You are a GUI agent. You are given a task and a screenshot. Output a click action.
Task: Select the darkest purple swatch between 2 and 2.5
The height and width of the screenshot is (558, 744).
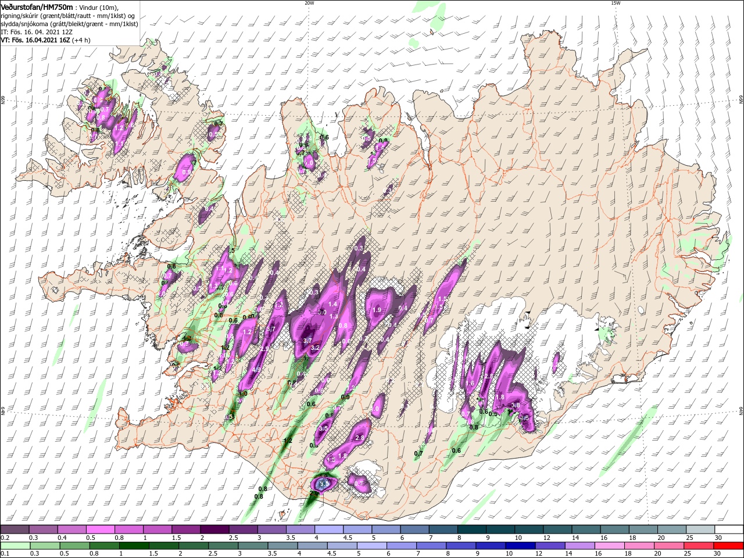[214, 530]
